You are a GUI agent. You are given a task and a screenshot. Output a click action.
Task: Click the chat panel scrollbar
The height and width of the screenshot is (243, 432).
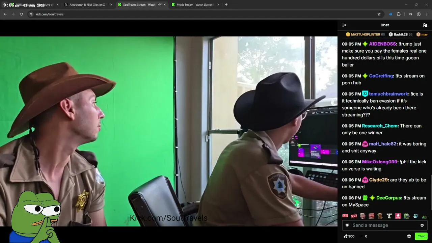(431, 194)
